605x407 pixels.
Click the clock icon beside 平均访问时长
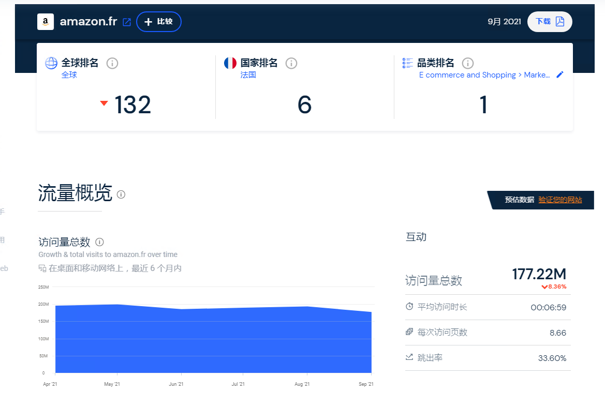tap(409, 306)
